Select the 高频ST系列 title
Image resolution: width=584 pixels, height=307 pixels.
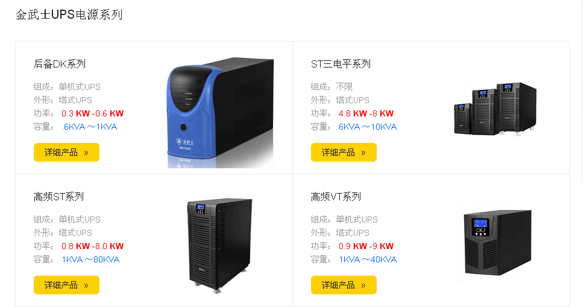click(x=58, y=197)
